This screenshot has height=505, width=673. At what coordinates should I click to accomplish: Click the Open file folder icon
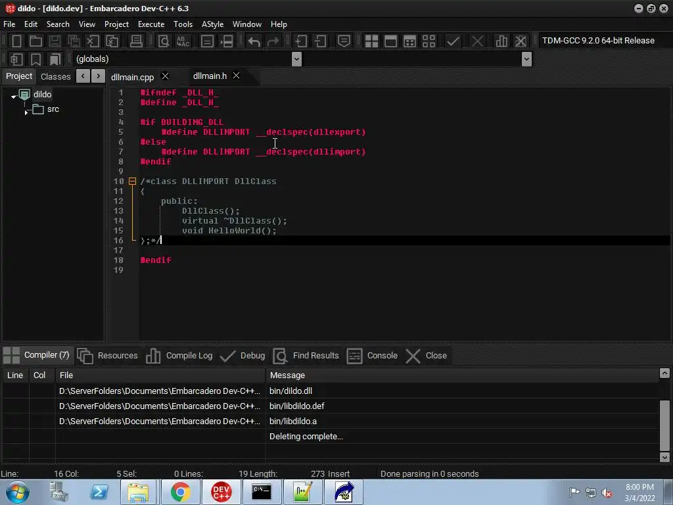click(x=35, y=41)
